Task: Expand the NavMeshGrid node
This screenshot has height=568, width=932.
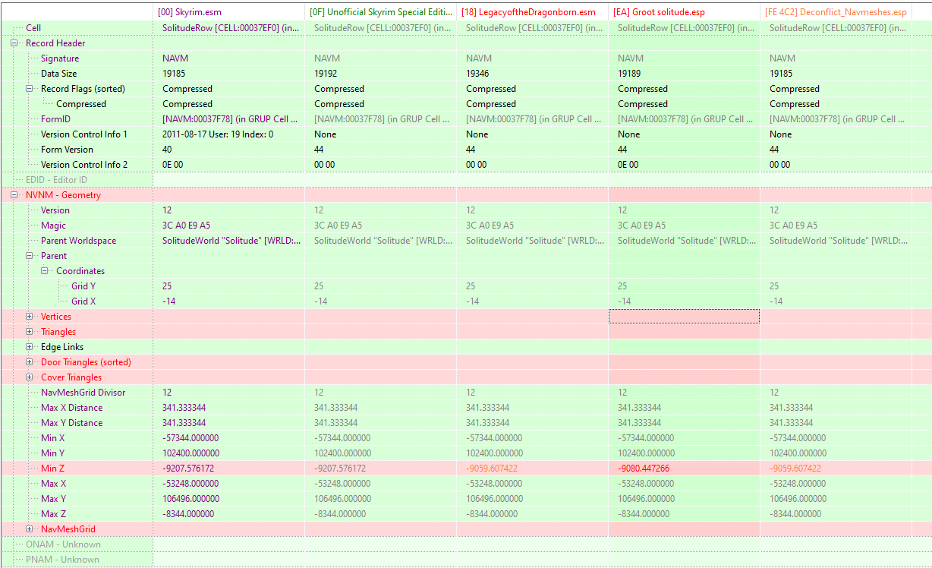Action: coord(30,529)
